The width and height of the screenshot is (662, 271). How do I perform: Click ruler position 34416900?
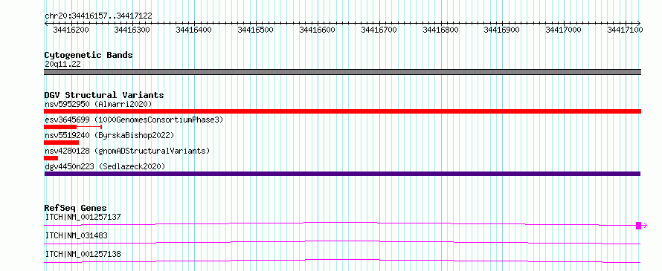502,30
